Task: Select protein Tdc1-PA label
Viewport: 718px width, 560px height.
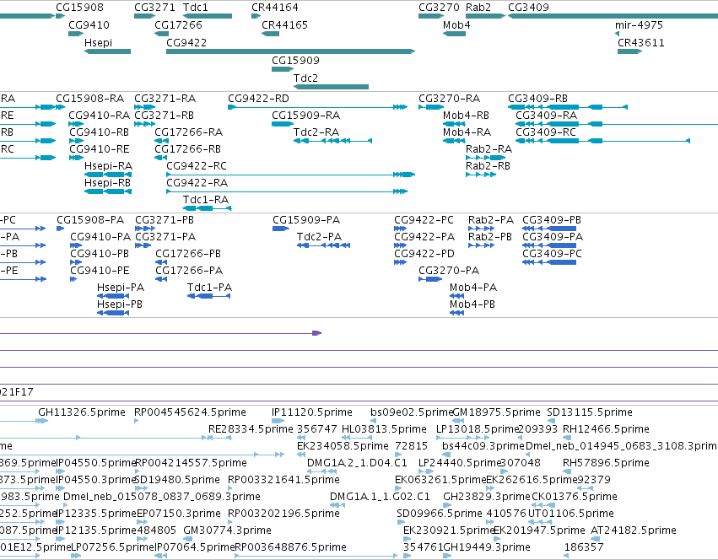Action: coord(209,288)
